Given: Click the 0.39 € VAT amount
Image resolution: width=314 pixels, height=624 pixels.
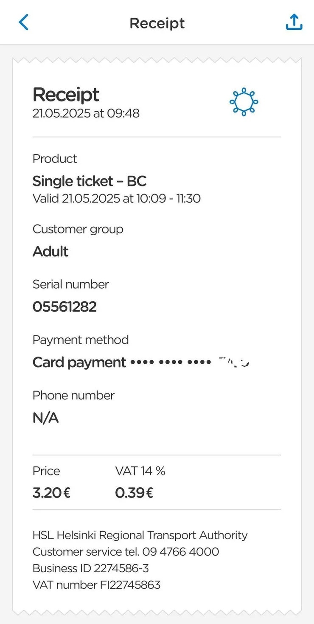Looking at the screenshot, I should 134,493.
